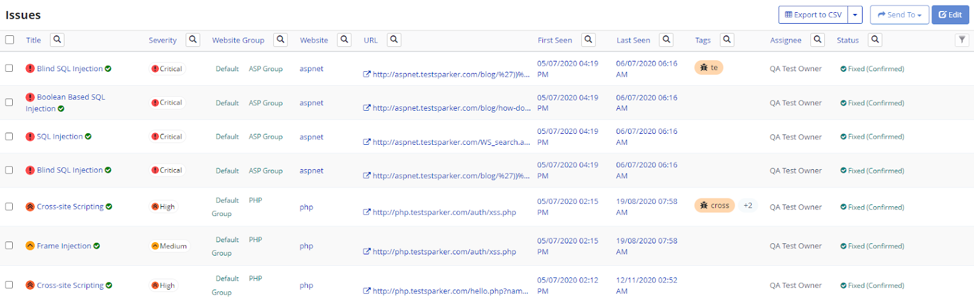Check the Frame Injection row
Image resolution: width=974 pixels, height=303 pixels.
tap(9, 245)
